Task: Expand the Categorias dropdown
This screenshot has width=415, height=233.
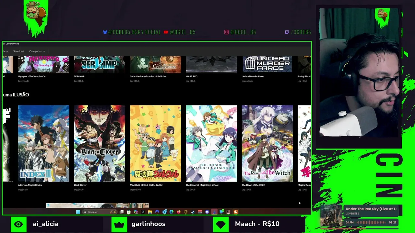Action: (37, 51)
